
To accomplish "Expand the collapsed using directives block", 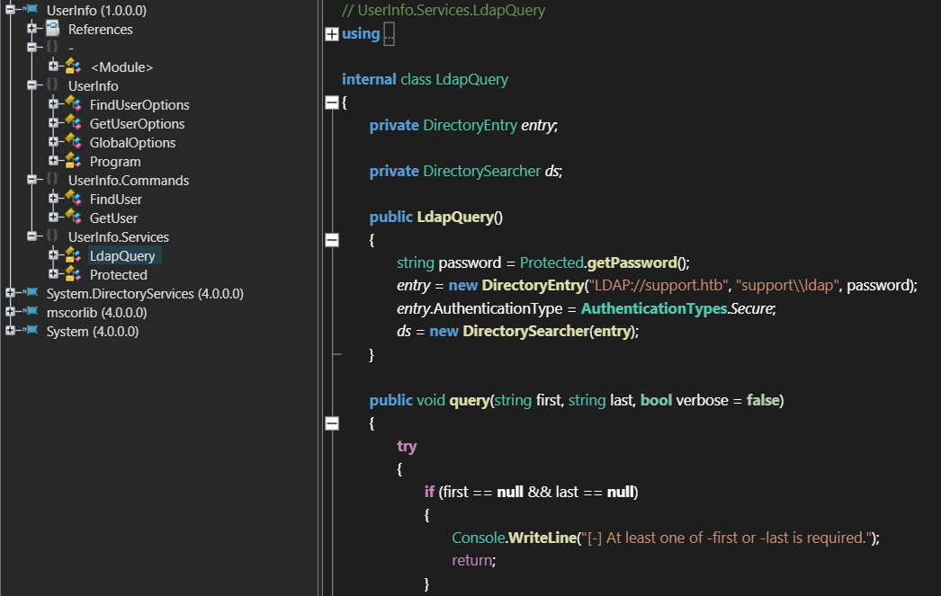I will tap(331, 34).
